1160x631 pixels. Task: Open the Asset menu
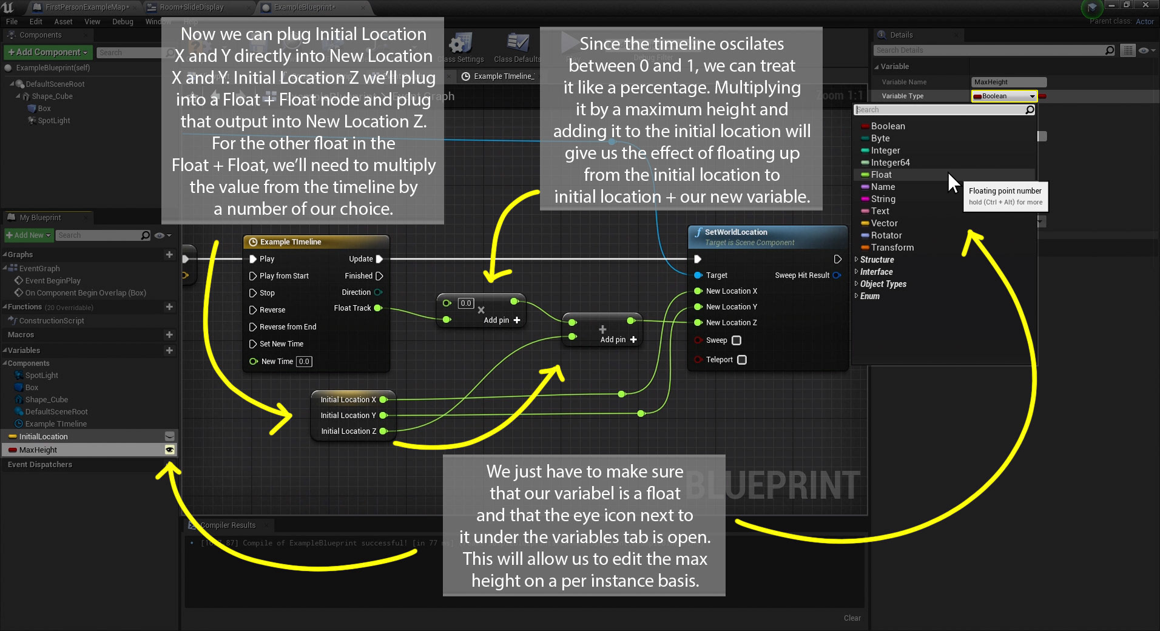[x=63, y=22]
